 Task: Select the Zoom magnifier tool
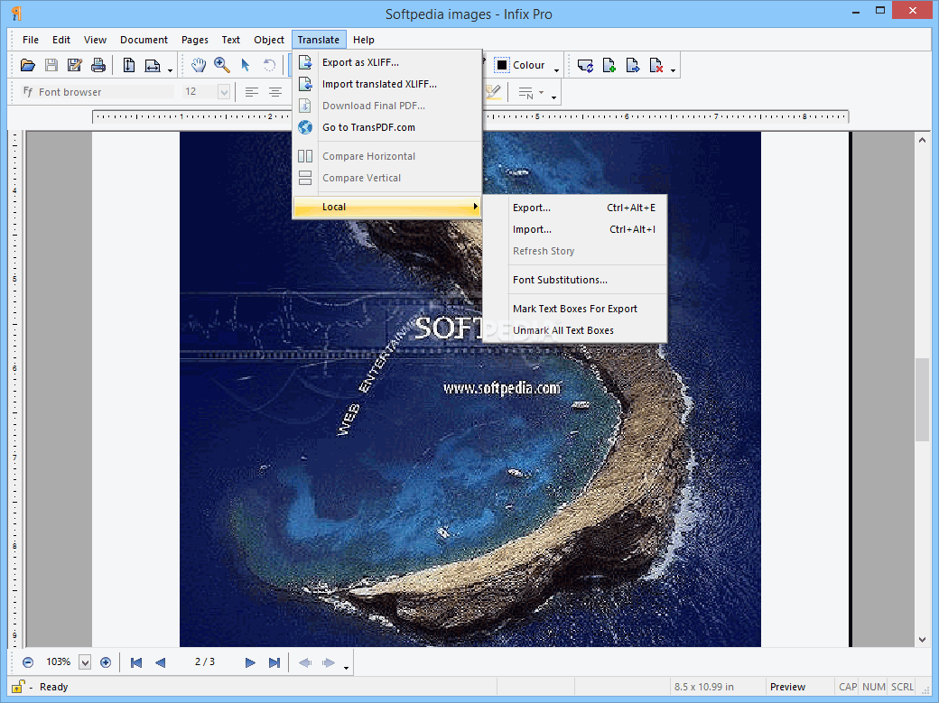click(221, 65)
